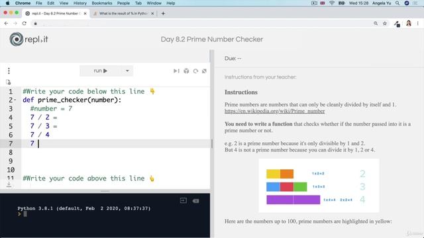
Task: Click the debugger step icon
Action: pos(176,71)
